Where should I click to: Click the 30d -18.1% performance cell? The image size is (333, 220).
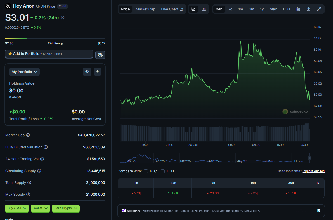(x=291, y=193)
